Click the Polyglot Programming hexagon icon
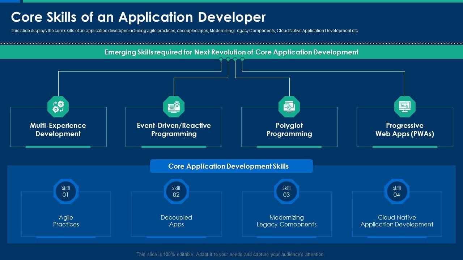 tap(289, 107)
